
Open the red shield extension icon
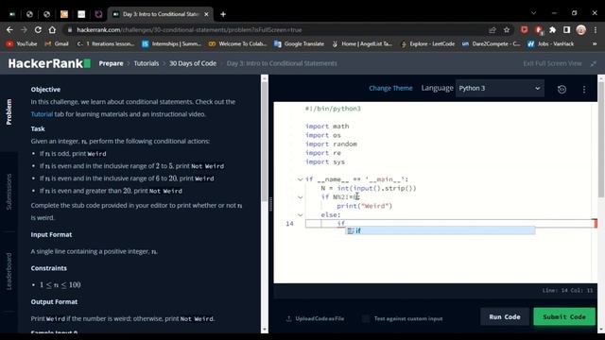(x=524, y=29)
